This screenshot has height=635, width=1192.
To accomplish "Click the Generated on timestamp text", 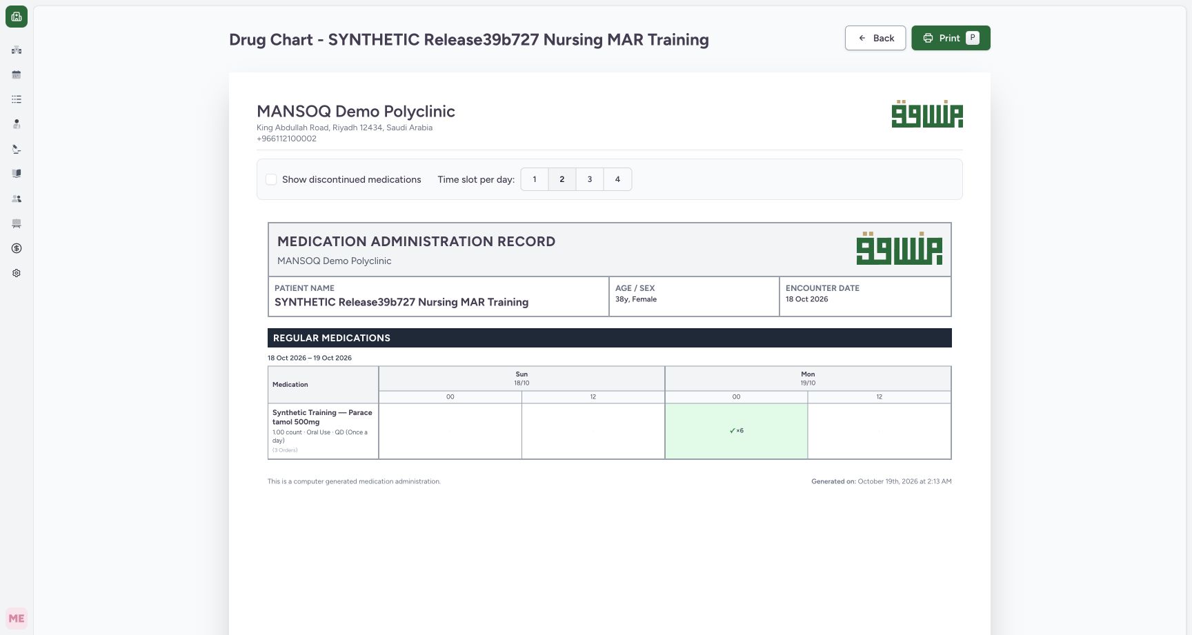I will tap(882, 481).
